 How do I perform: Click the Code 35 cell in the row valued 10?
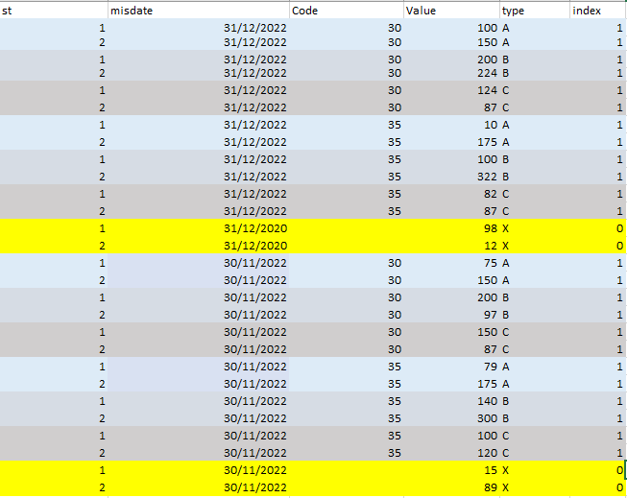pyautogui.click(x=347, y=125)
